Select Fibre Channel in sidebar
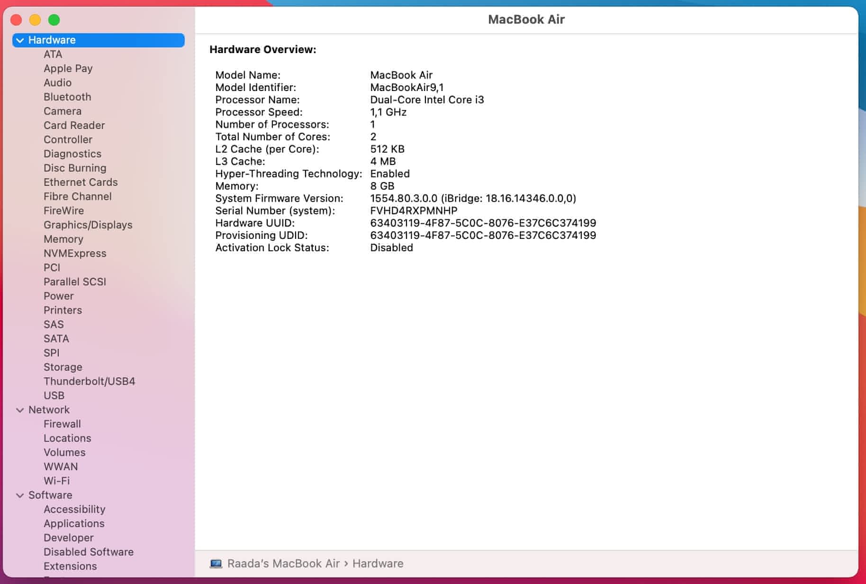This screenshot has height=584, width=866. [x=78, y=197]
